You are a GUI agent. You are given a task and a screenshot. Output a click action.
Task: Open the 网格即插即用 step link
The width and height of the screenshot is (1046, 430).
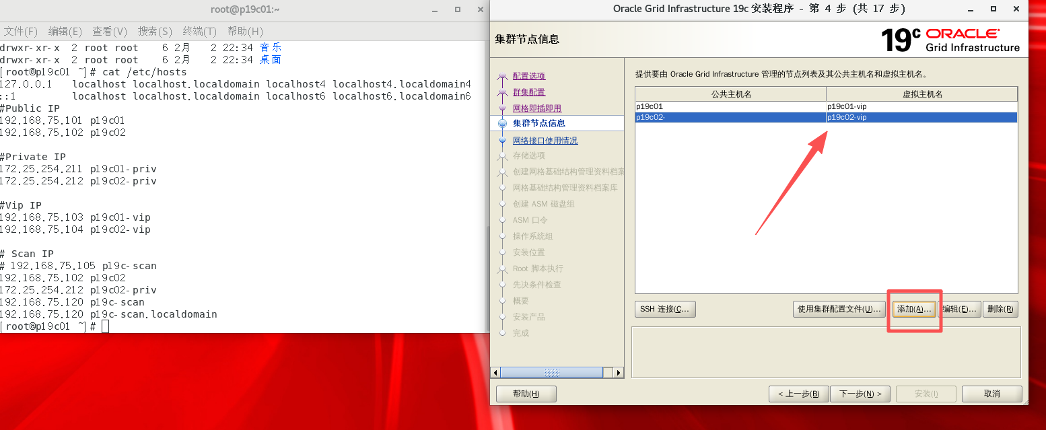[x=537, y=108]
